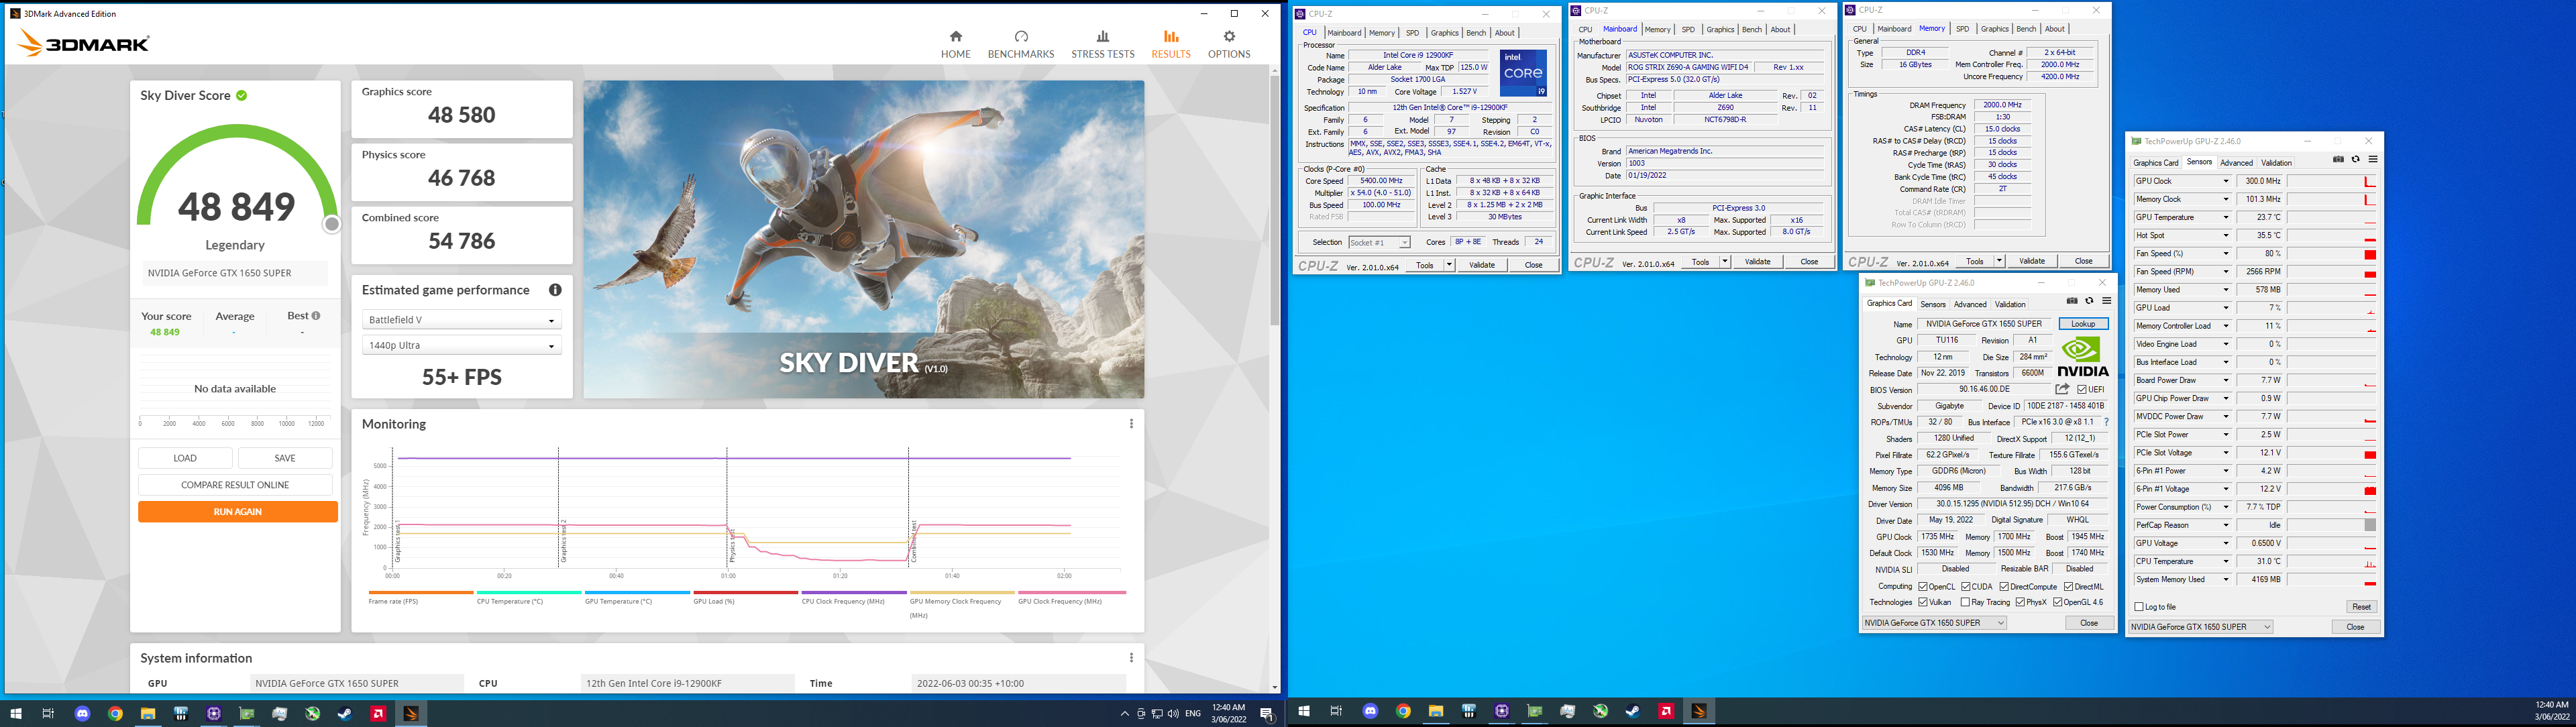Open 3DMark OPTIONS gear icon

[1229, 37]
